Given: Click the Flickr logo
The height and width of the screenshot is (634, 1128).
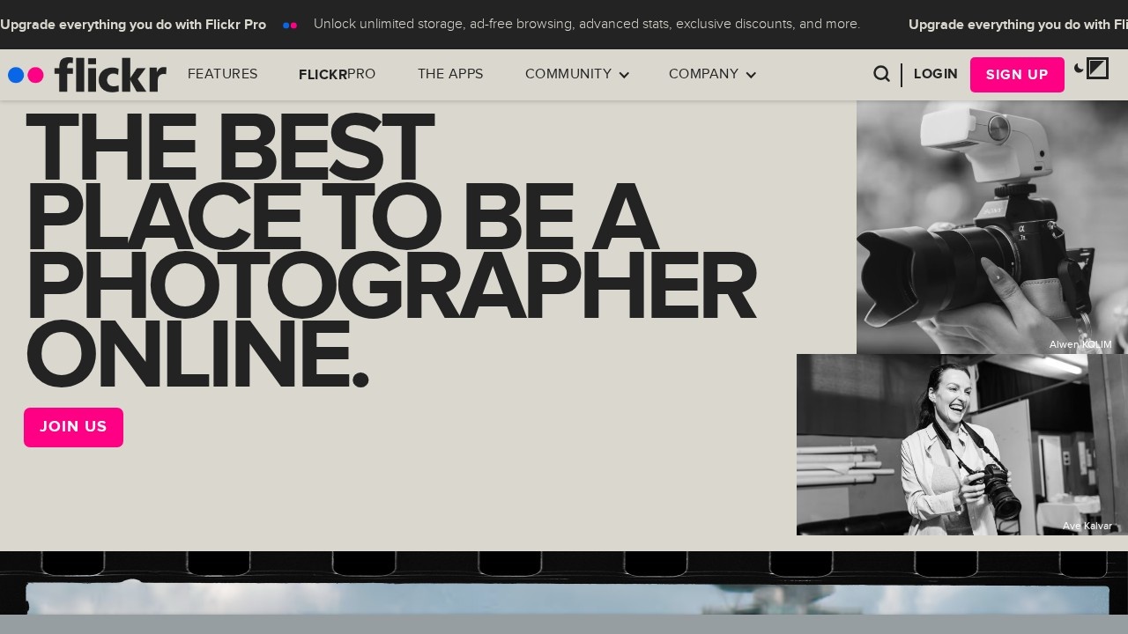Looking at the screenshot, I should point(87,75).
